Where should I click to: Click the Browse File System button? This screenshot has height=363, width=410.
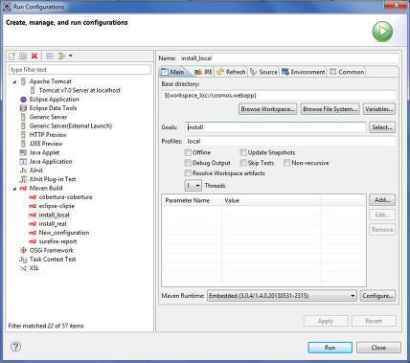330,109
